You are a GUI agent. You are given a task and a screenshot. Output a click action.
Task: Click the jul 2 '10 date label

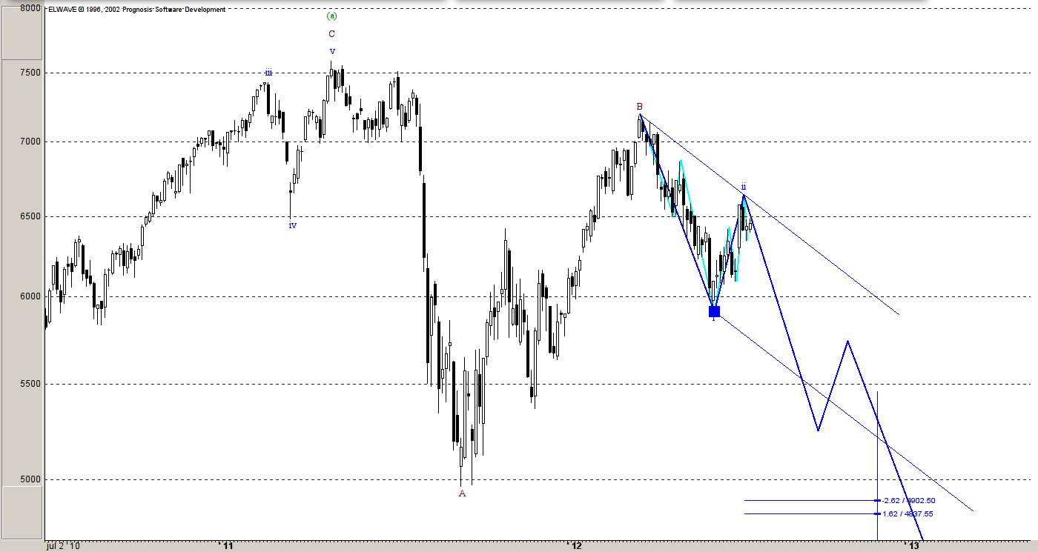(x=63, y=545)
